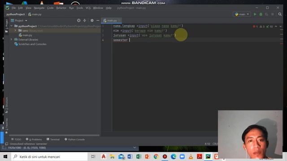Click the typo count indicator

pos(270,27)
